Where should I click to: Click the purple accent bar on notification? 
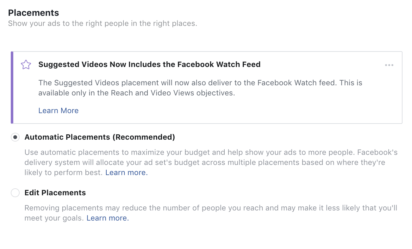[12, 88]
